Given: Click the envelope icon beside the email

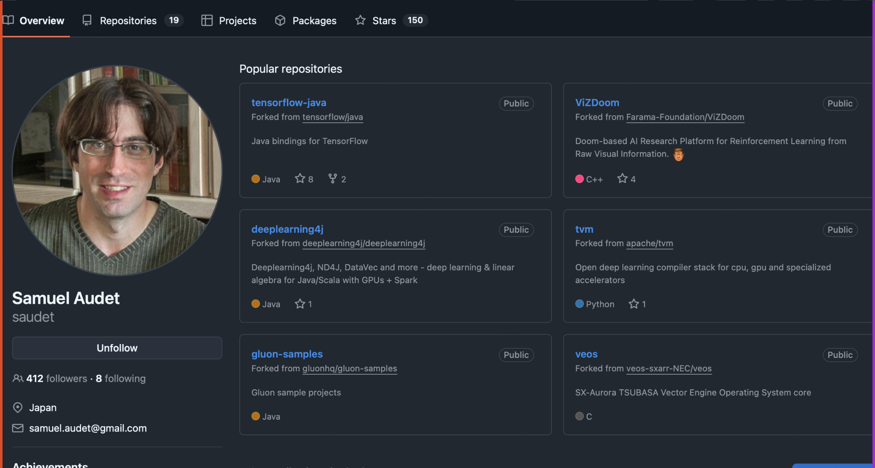Looking at the screenshot, I should click(x=18, y=428).
